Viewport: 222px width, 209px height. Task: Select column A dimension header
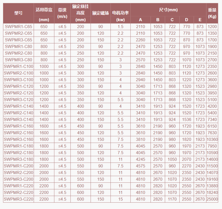tap(140, 20)
